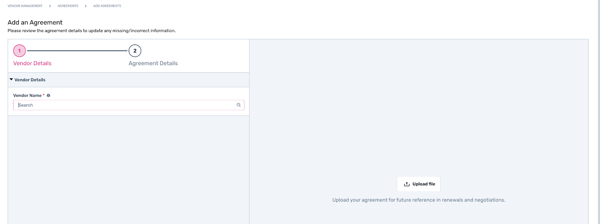
Task: Click the chevron after VENDOR MANAGEMENT breadcrumb
Action: click(50, 6)
